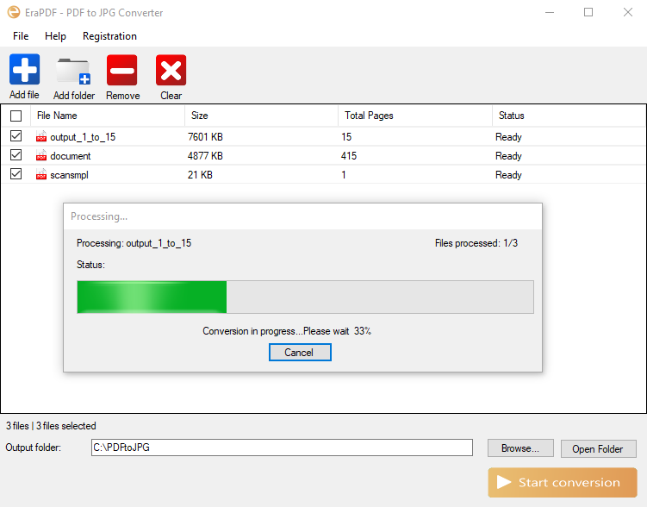The image size is (647, 507).
Task: Sort by the File Name column header
Action: tap(108, 116)
